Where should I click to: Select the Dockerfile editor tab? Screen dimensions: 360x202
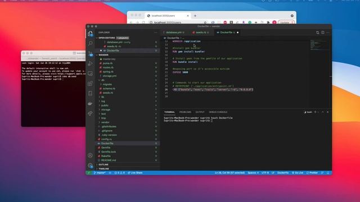click(227, 33)
